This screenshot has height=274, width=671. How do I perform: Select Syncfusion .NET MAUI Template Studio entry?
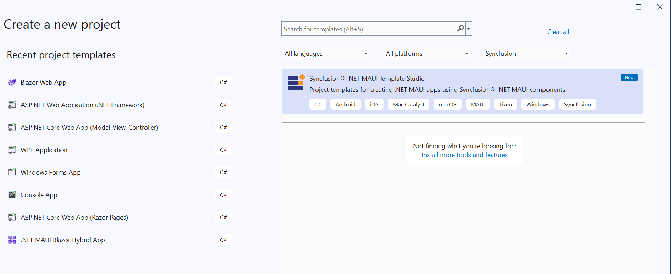point(462,92)
